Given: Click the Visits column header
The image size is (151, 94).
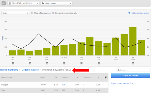Looking at the screenshot, I should point(42,77).
